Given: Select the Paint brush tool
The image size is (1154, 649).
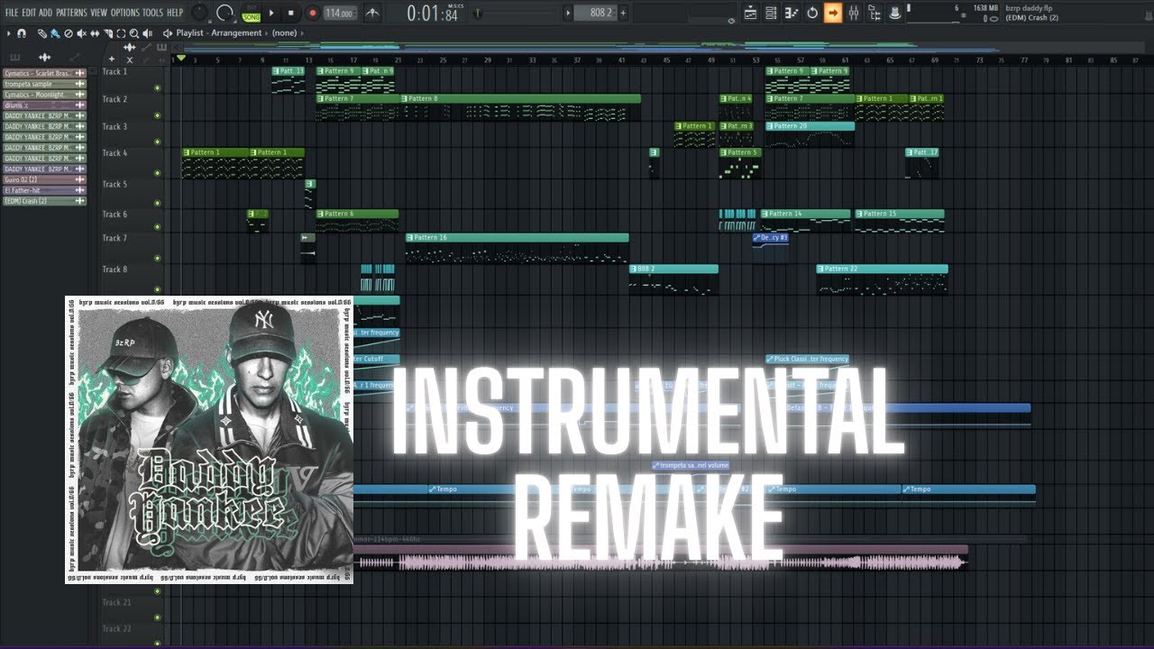Looking at the screenshot, I should click(x=55, y=33).
